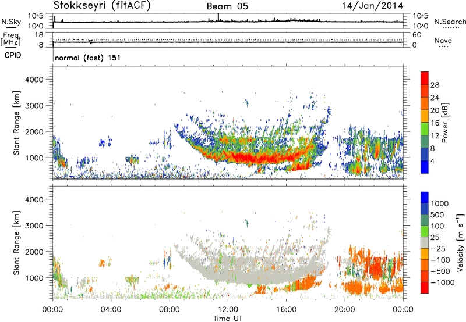The height and width of the screenshot is (322, 466).
Task: Click the velocity colorbar value '-500'
Action: point(440,271)
